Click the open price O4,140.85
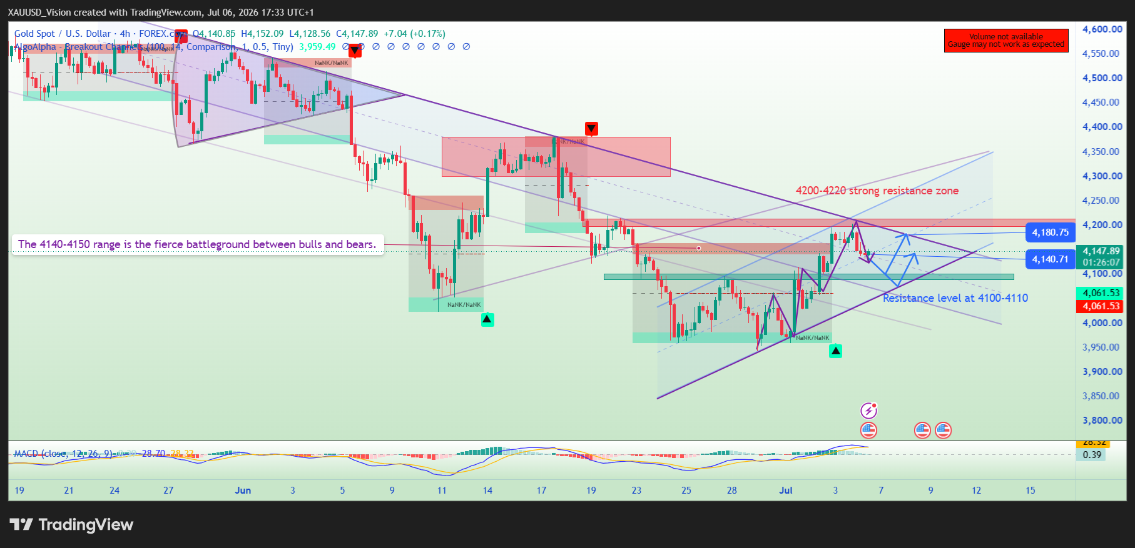This screenshot has width=1135, height=548. tap(214, 34)
